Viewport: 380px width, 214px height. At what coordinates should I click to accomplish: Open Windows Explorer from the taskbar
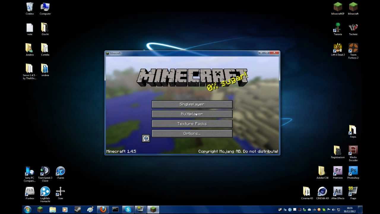pyautogui.click(x=53, y=210)
